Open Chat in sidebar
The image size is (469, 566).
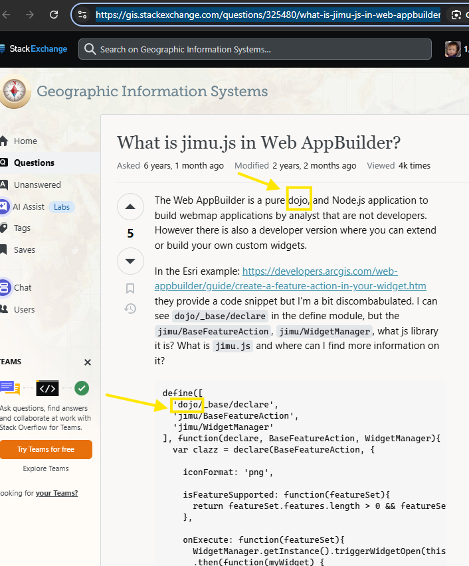click(23, 288)
